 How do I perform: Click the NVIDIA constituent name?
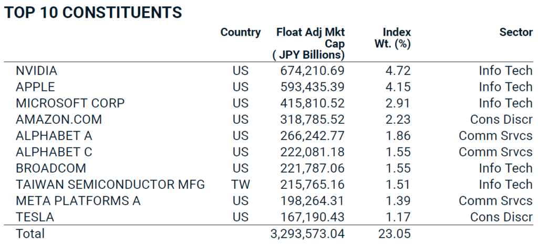click(x=36, y=71)
